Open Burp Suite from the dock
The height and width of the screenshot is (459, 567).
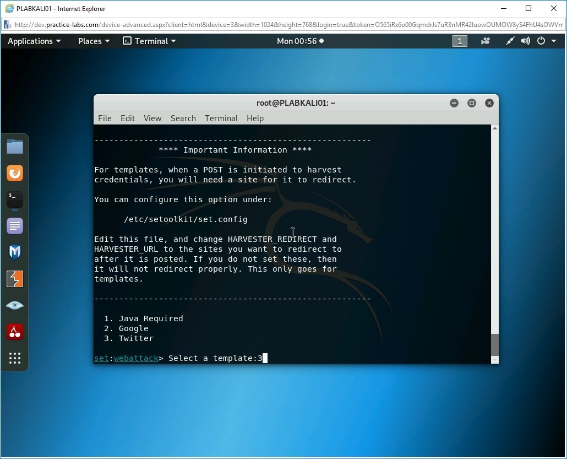tap(15, 279)
